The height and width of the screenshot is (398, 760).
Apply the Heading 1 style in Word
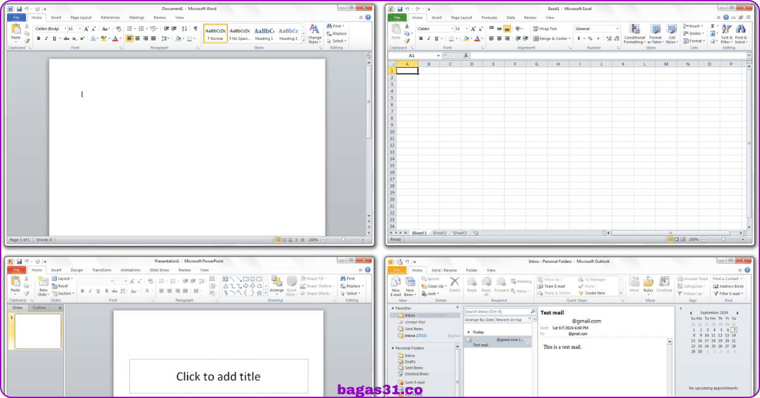point(264,34)
